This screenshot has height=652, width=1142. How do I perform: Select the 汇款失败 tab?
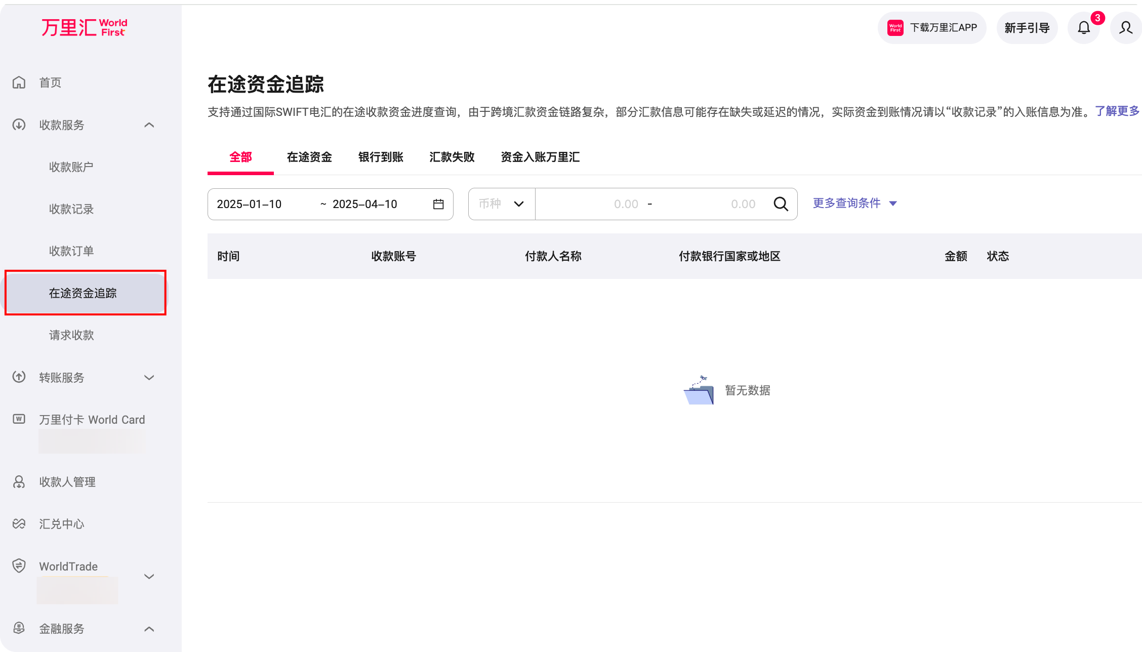pyautogui.click(x=451, y=157)
